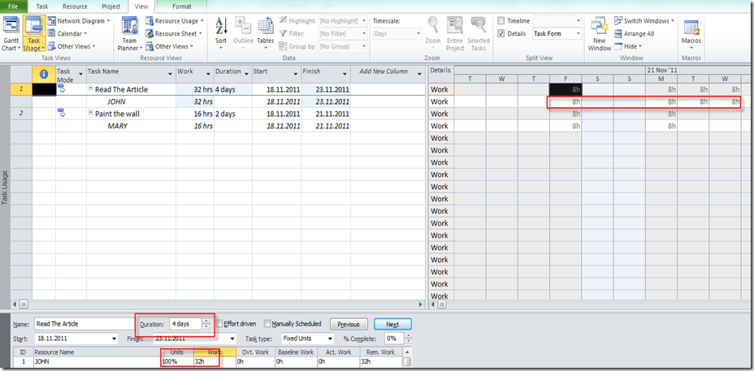This screenshot has height=371, width=754.
Task: Increase the Duration spinner value
Action: tap(206, 321)
